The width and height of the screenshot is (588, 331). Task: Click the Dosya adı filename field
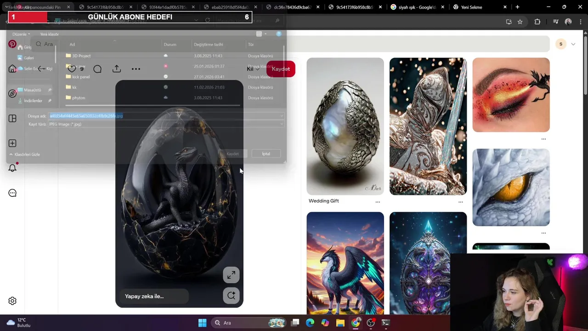click(166, 116)
